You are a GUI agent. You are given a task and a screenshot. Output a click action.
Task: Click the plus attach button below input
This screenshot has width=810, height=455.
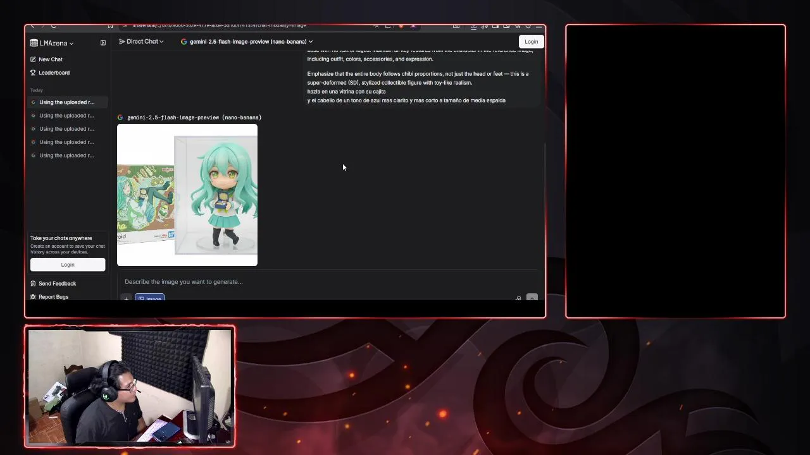point(126,298)
